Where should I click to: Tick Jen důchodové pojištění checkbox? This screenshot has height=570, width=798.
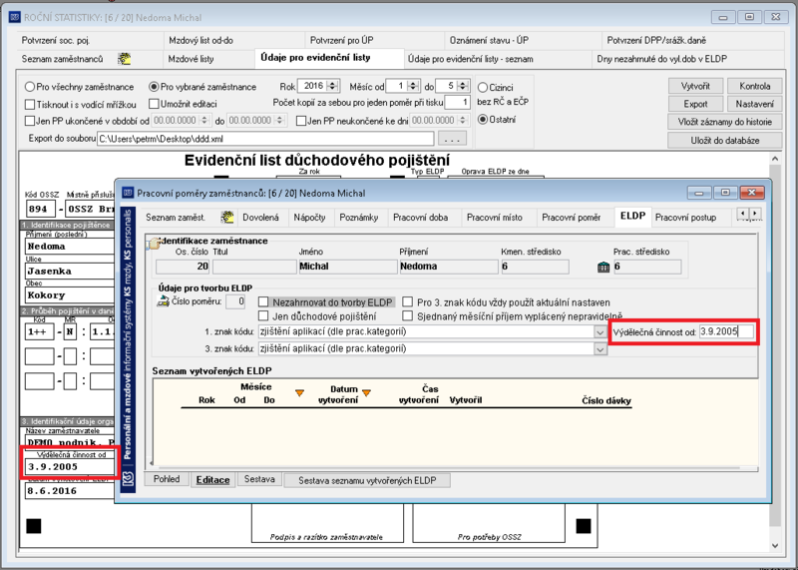coord(263,316)
